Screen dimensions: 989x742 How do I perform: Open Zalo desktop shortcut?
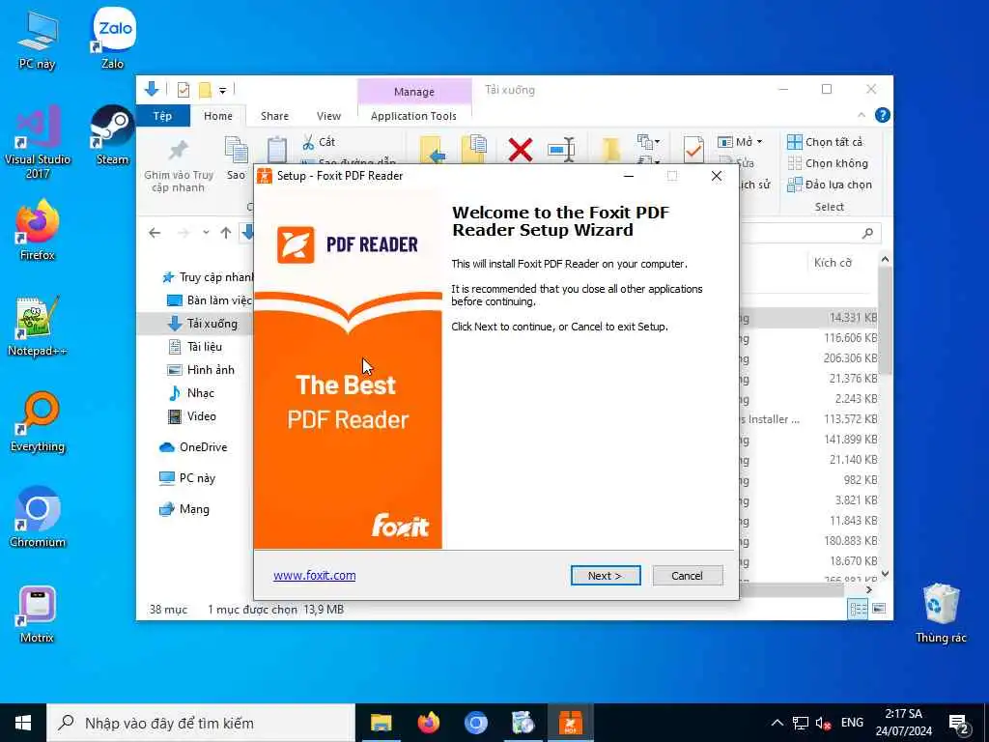tap(114, 38)
